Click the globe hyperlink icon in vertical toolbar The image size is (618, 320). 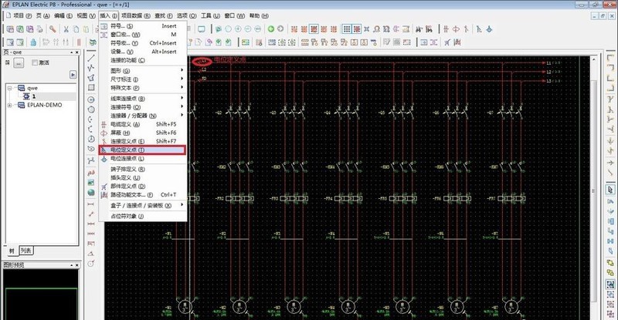(91, 193)
